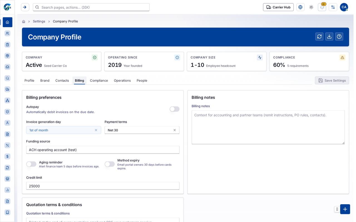356x222 pixels.
Task: Open the users group sidebar icon
Action: [x=8, y=33]
